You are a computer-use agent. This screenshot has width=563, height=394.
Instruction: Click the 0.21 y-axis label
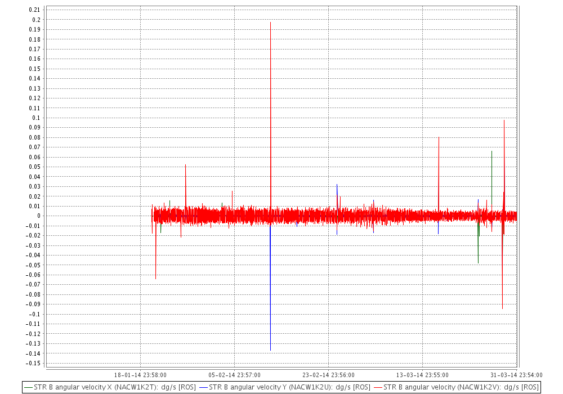click(35, 10)
